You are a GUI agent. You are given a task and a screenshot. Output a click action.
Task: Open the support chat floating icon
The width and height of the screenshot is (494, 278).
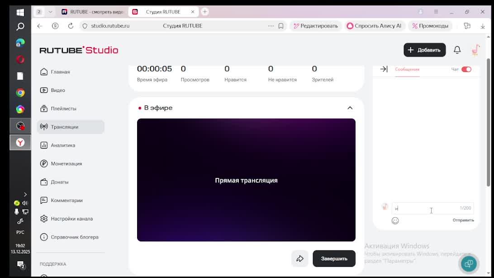click(x=469, y=264)
